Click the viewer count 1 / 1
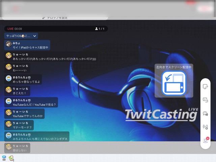This screenshot has height=162, width=216. tap(100, 29)
